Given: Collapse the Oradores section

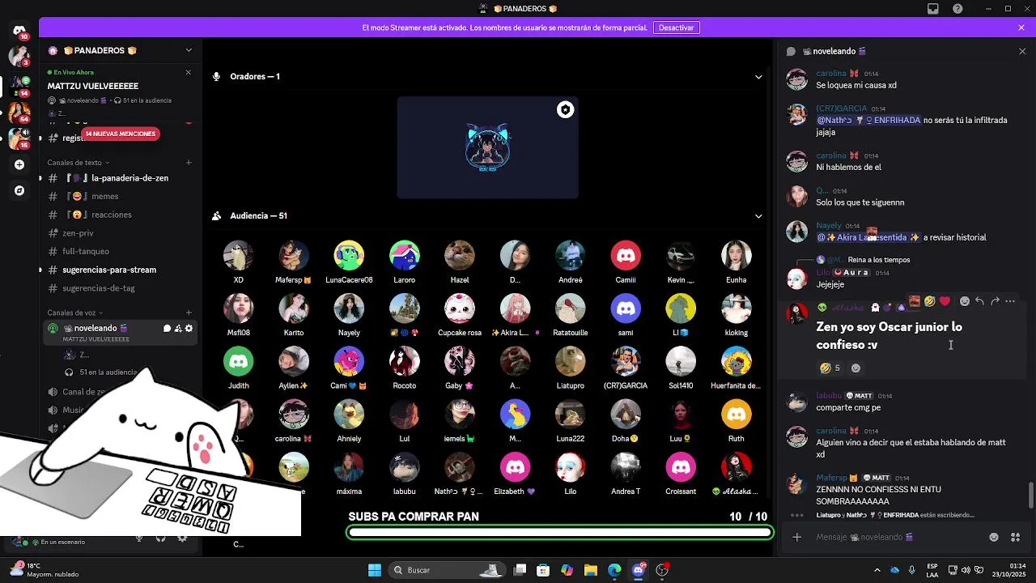Looking at the screenshot, I should pos(758,77).
